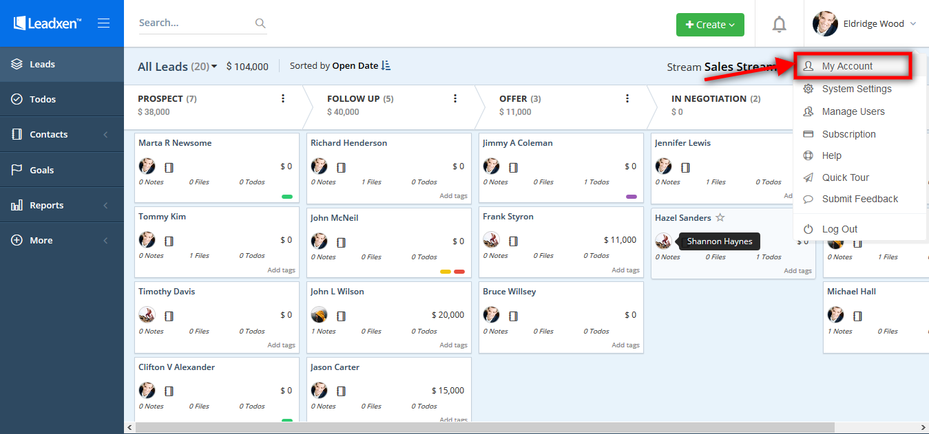Go to Todos in the sidebar
This screenshot has height=434, width=929.
[62, 99]
